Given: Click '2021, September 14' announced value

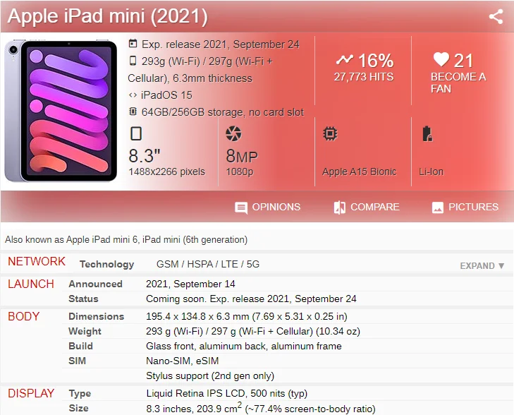Looking at the screenshot, I should 190,284.
